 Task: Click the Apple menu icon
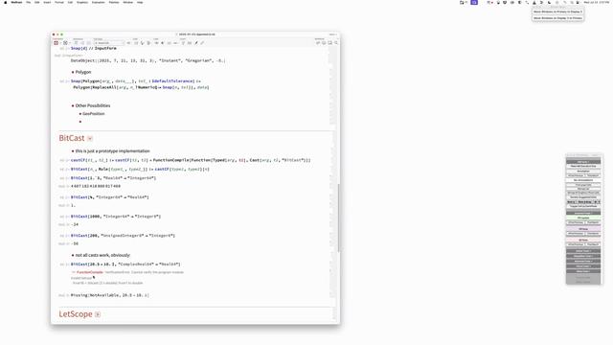[6, 2]
